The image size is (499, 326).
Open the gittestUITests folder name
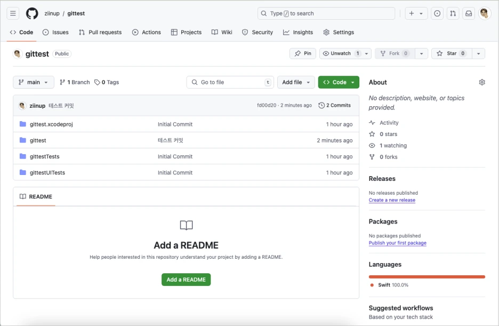click(x=47, y=172)
